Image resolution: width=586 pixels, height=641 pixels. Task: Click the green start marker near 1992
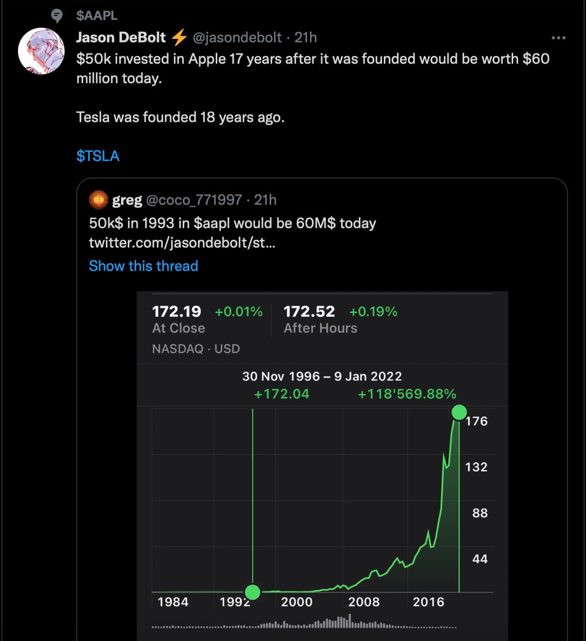pos(253,592)
